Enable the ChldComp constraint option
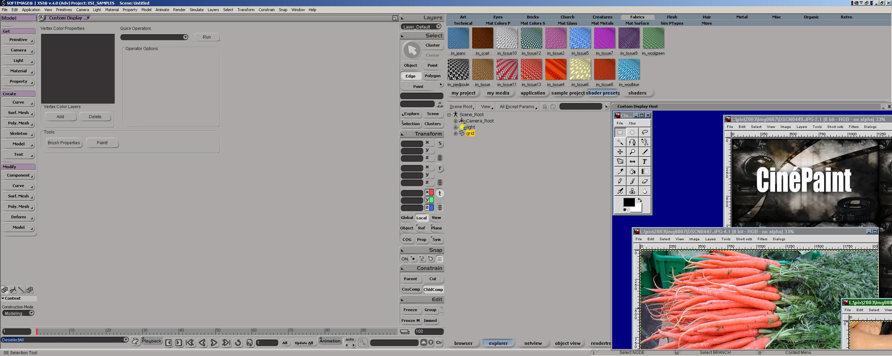 (x=433, y=289)
